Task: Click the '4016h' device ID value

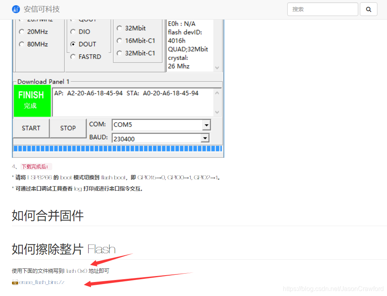Action: [177, 40]
